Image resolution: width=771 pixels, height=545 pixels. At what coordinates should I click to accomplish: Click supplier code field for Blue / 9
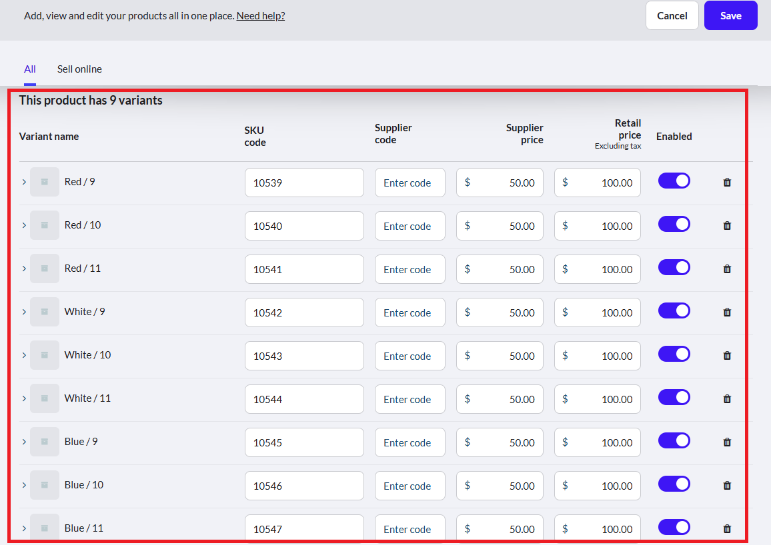coord(410,442)
